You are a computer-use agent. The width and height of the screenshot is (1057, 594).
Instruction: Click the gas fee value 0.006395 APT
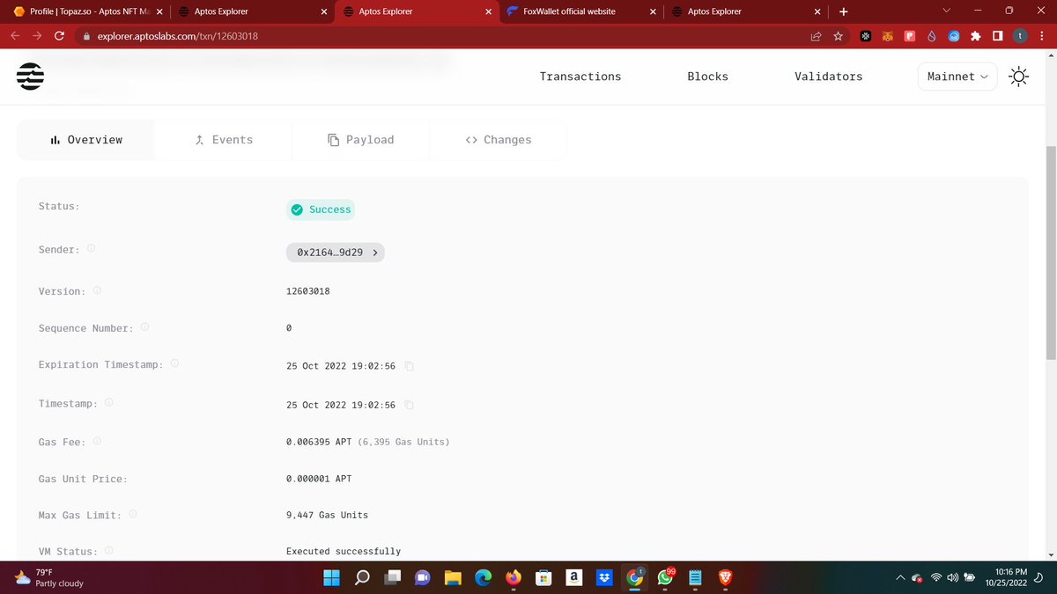[320, 442]
